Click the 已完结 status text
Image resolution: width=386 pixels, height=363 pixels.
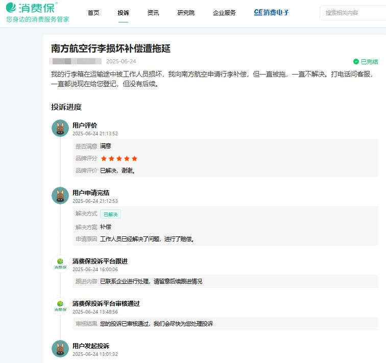pos(369,62)
